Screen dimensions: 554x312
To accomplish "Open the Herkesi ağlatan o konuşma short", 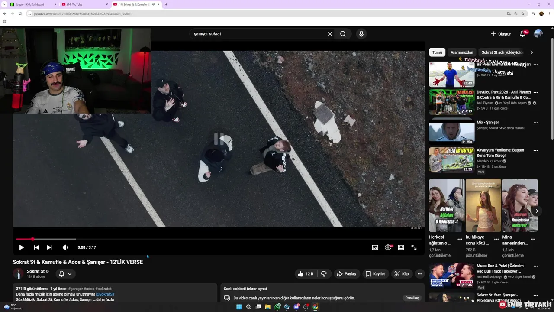I will click(x=447, y=205).
